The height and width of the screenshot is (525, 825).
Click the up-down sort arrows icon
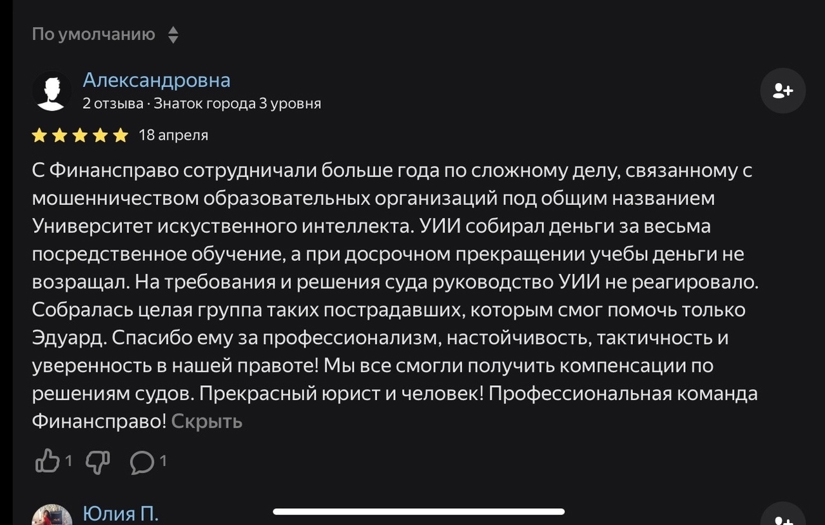(x=173, y=35)
